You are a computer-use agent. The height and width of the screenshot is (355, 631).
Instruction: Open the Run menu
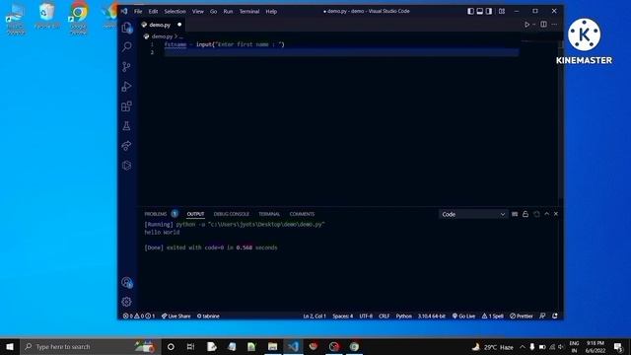click(228, 11)
